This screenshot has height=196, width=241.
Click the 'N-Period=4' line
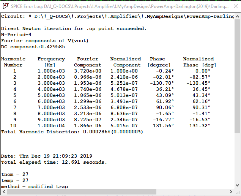pos(16,35)
